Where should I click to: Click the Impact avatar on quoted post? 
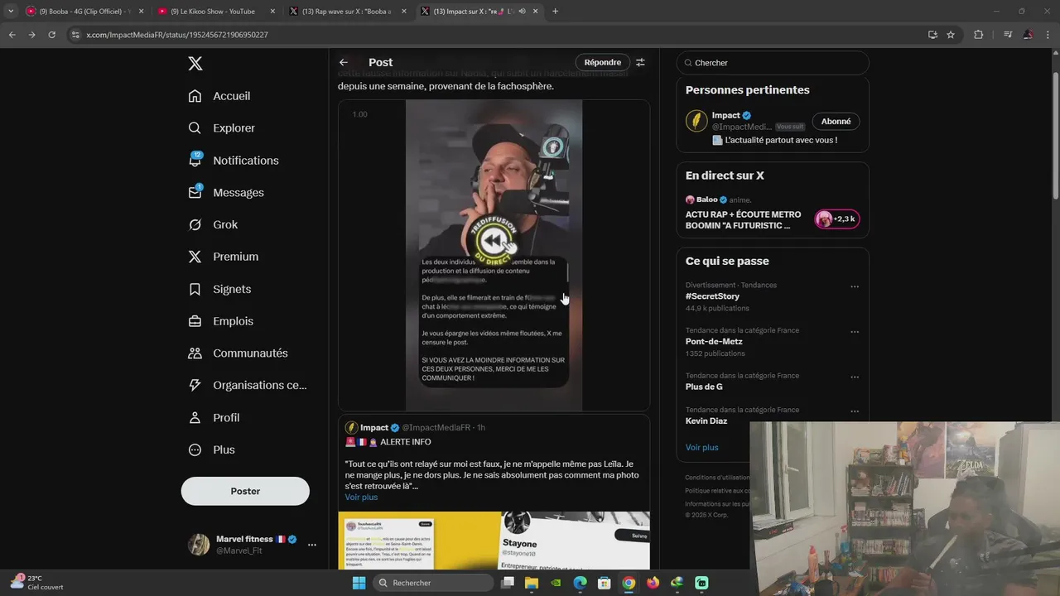(351, 427)
